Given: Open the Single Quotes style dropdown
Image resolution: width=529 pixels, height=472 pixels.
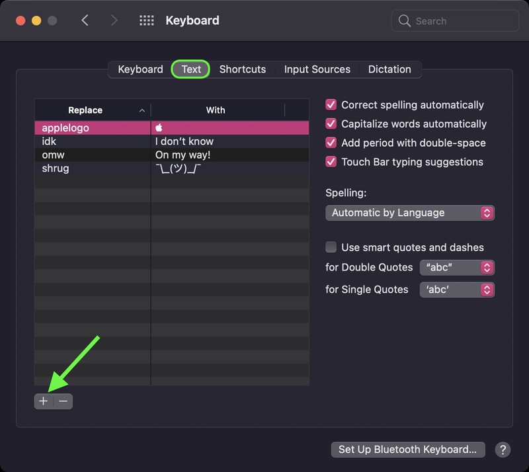Looking at the screenshot, I should tap(457, 290).
